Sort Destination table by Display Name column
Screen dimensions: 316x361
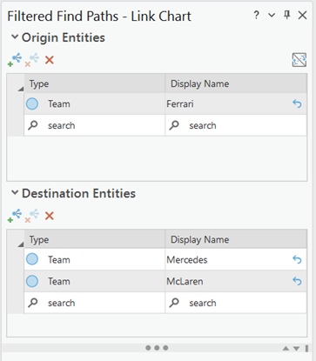point(236,239)
